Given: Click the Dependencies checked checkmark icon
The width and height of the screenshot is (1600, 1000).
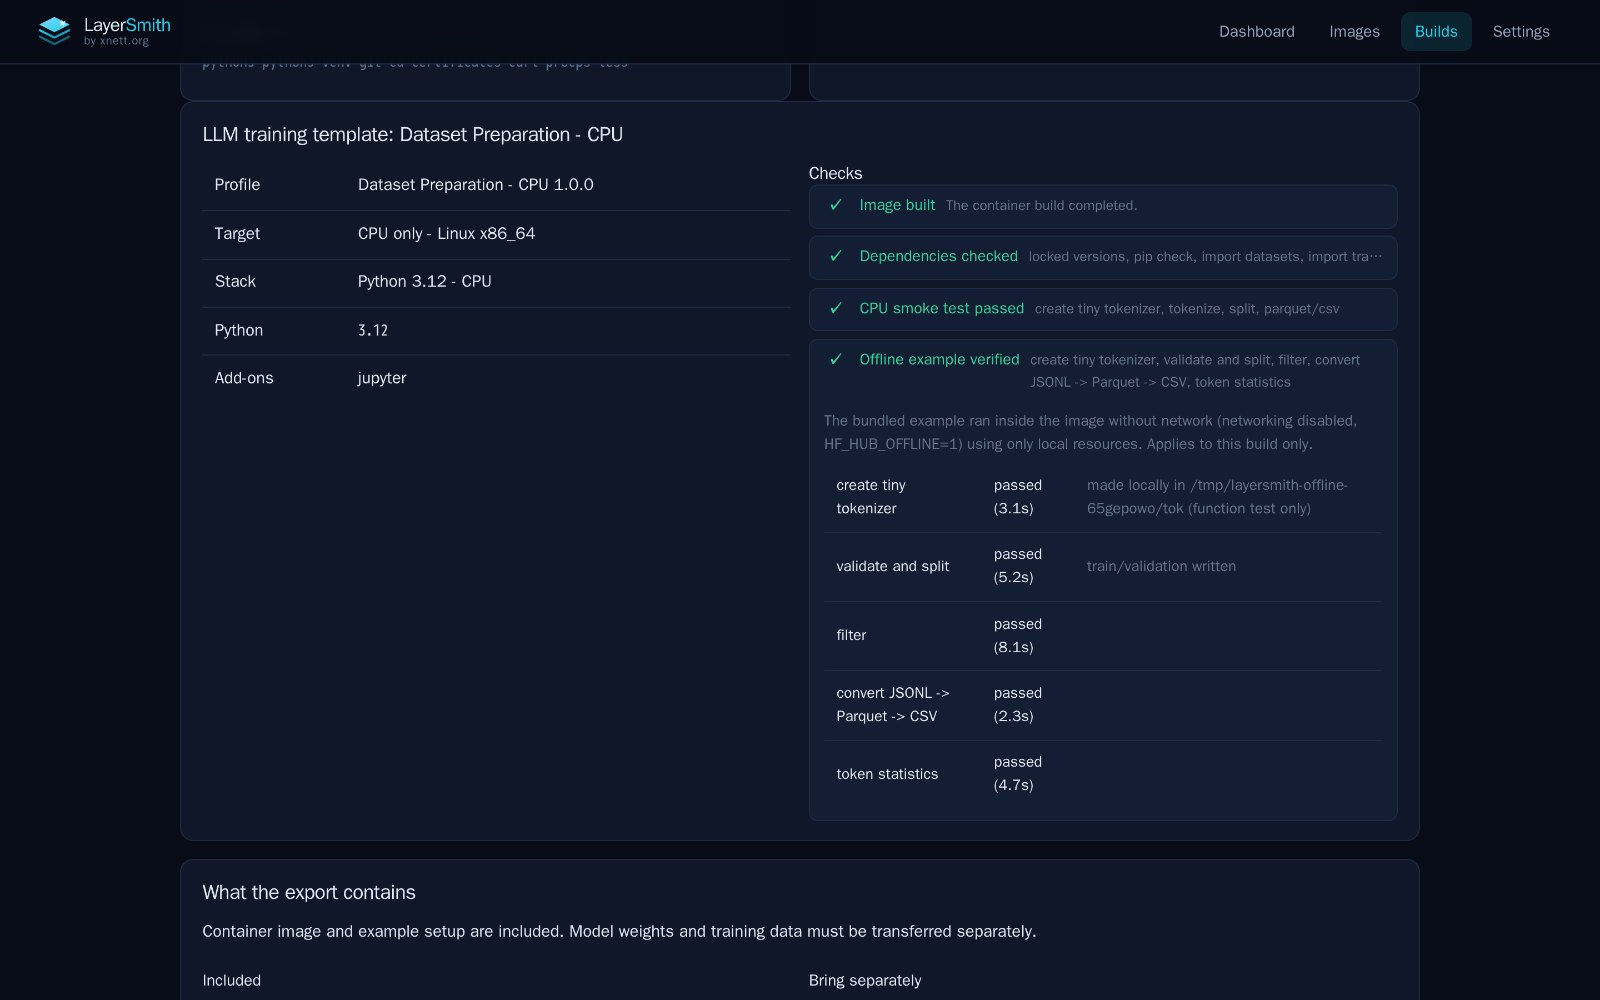Looking at the screenshot, I should coord(836,256).
